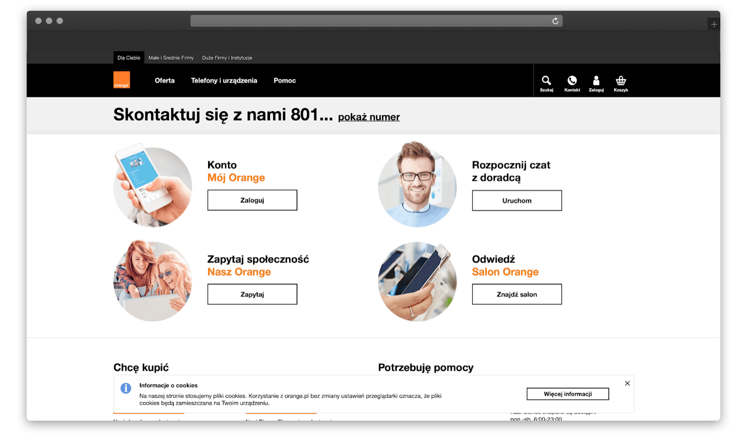The height and width of the screenshot is (442, 747).
Task: Open the Szukaj search icon
Action: [546, 81]
